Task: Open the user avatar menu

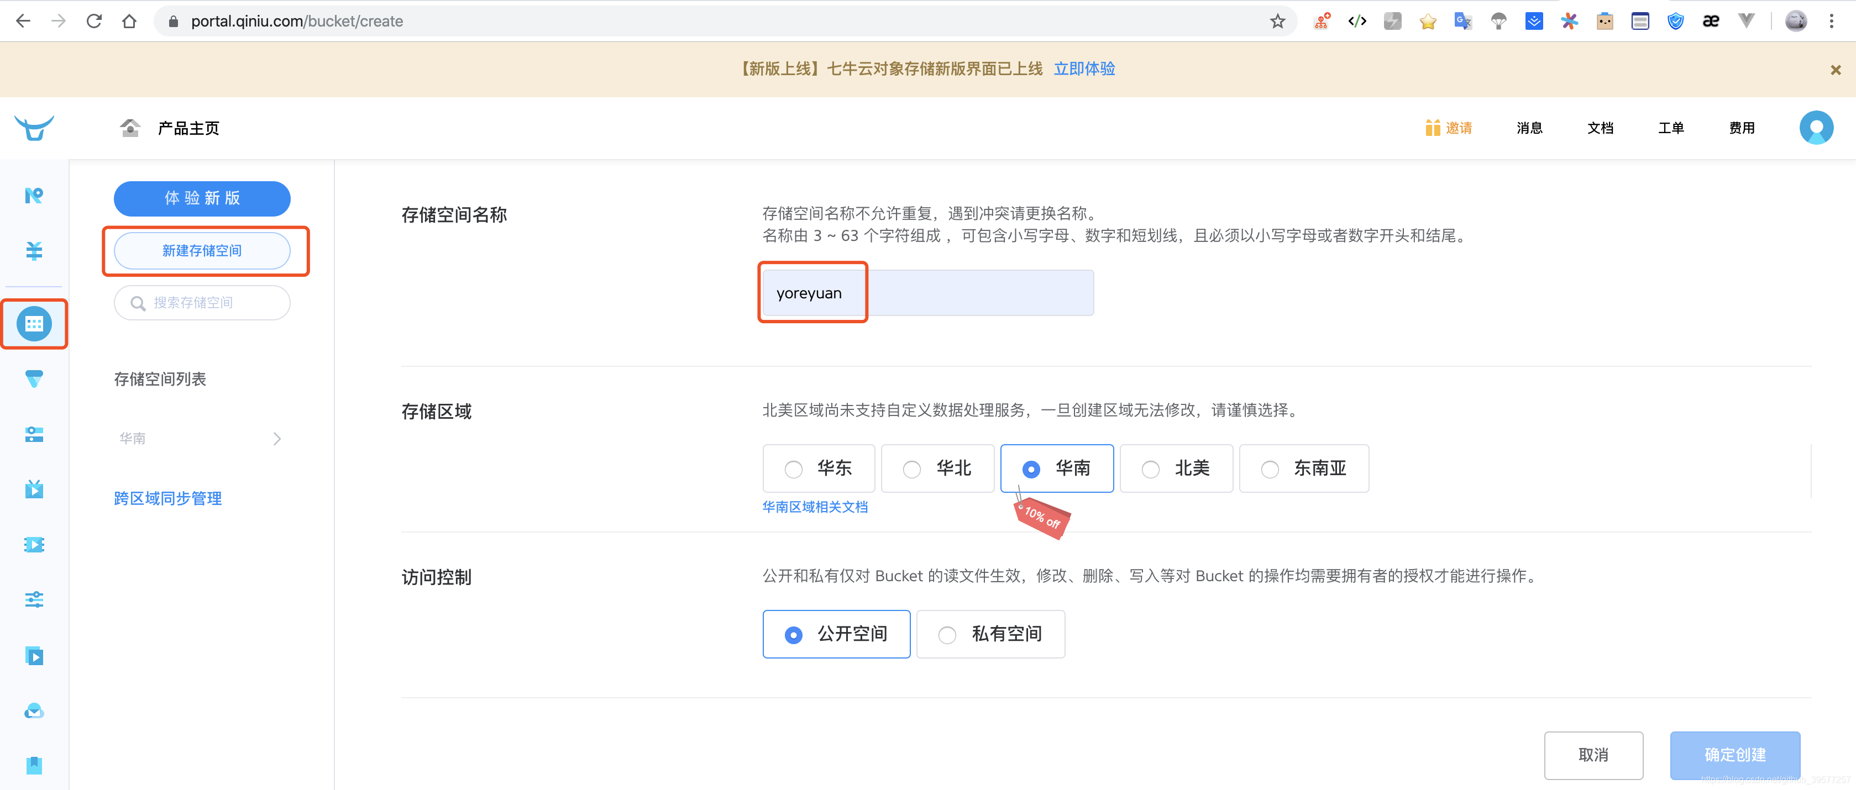Action: point(1816,128)
